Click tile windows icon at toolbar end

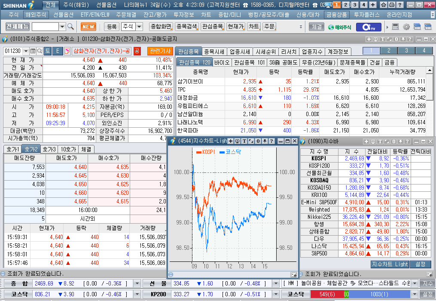pyautogui.click(x=428, y=27)
